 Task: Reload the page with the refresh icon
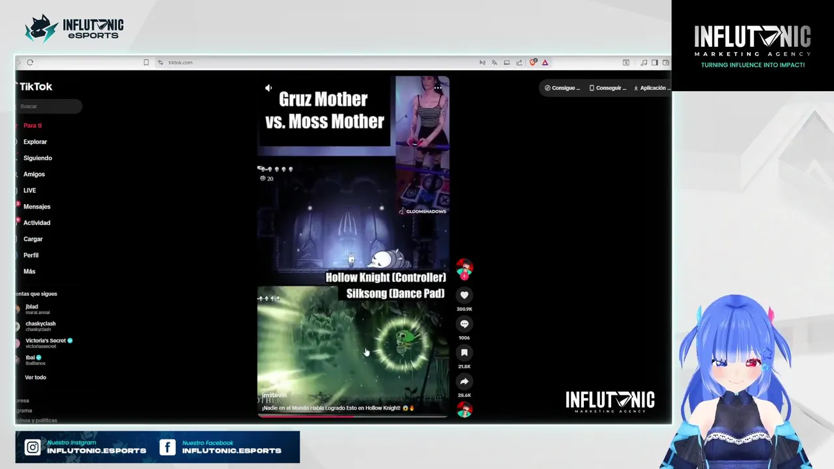coord(30,63)
